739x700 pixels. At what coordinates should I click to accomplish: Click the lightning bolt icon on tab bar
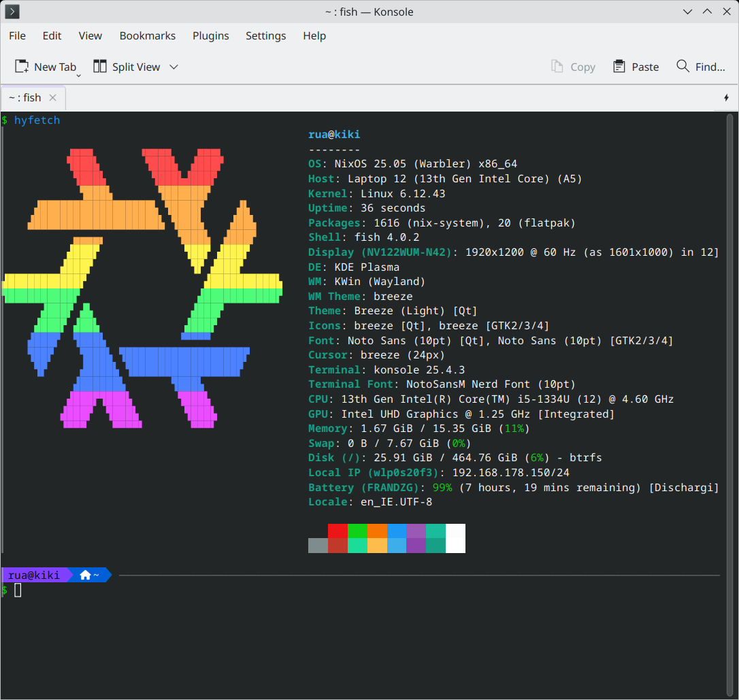tap(726, 98)
